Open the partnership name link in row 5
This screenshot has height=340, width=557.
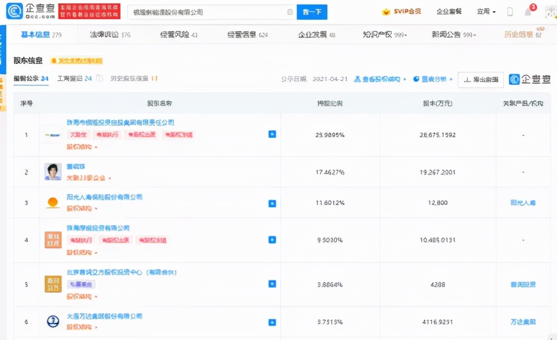122,272
